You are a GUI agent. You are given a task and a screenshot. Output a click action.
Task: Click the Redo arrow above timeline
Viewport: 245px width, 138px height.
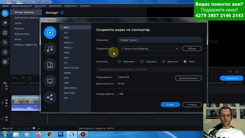coord(23,78)
